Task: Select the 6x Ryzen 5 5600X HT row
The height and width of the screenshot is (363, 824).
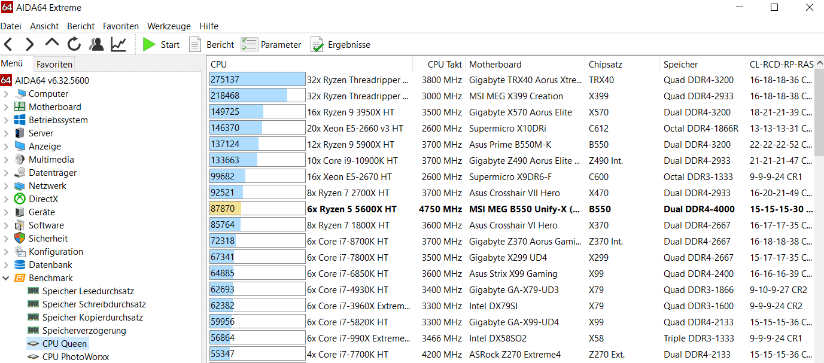Action: pyautogui.click(x=511, y=209)
